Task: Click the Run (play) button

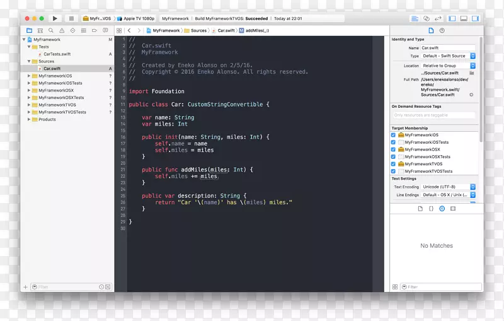Action: pos(55,19)
